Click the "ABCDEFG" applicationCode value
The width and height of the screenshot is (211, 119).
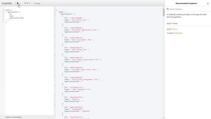point(86,111)
